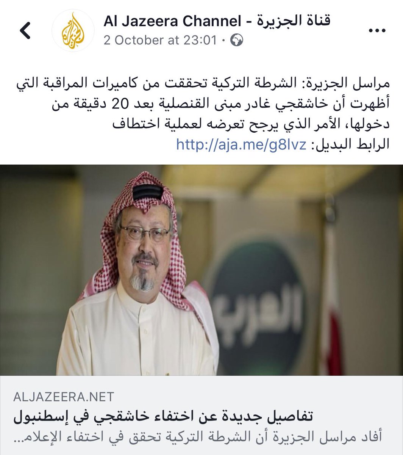Tap the dot separator after the timestamp

[223, 41]
